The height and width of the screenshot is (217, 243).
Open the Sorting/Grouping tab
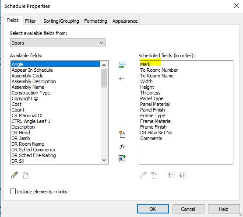tap(61, 21)
